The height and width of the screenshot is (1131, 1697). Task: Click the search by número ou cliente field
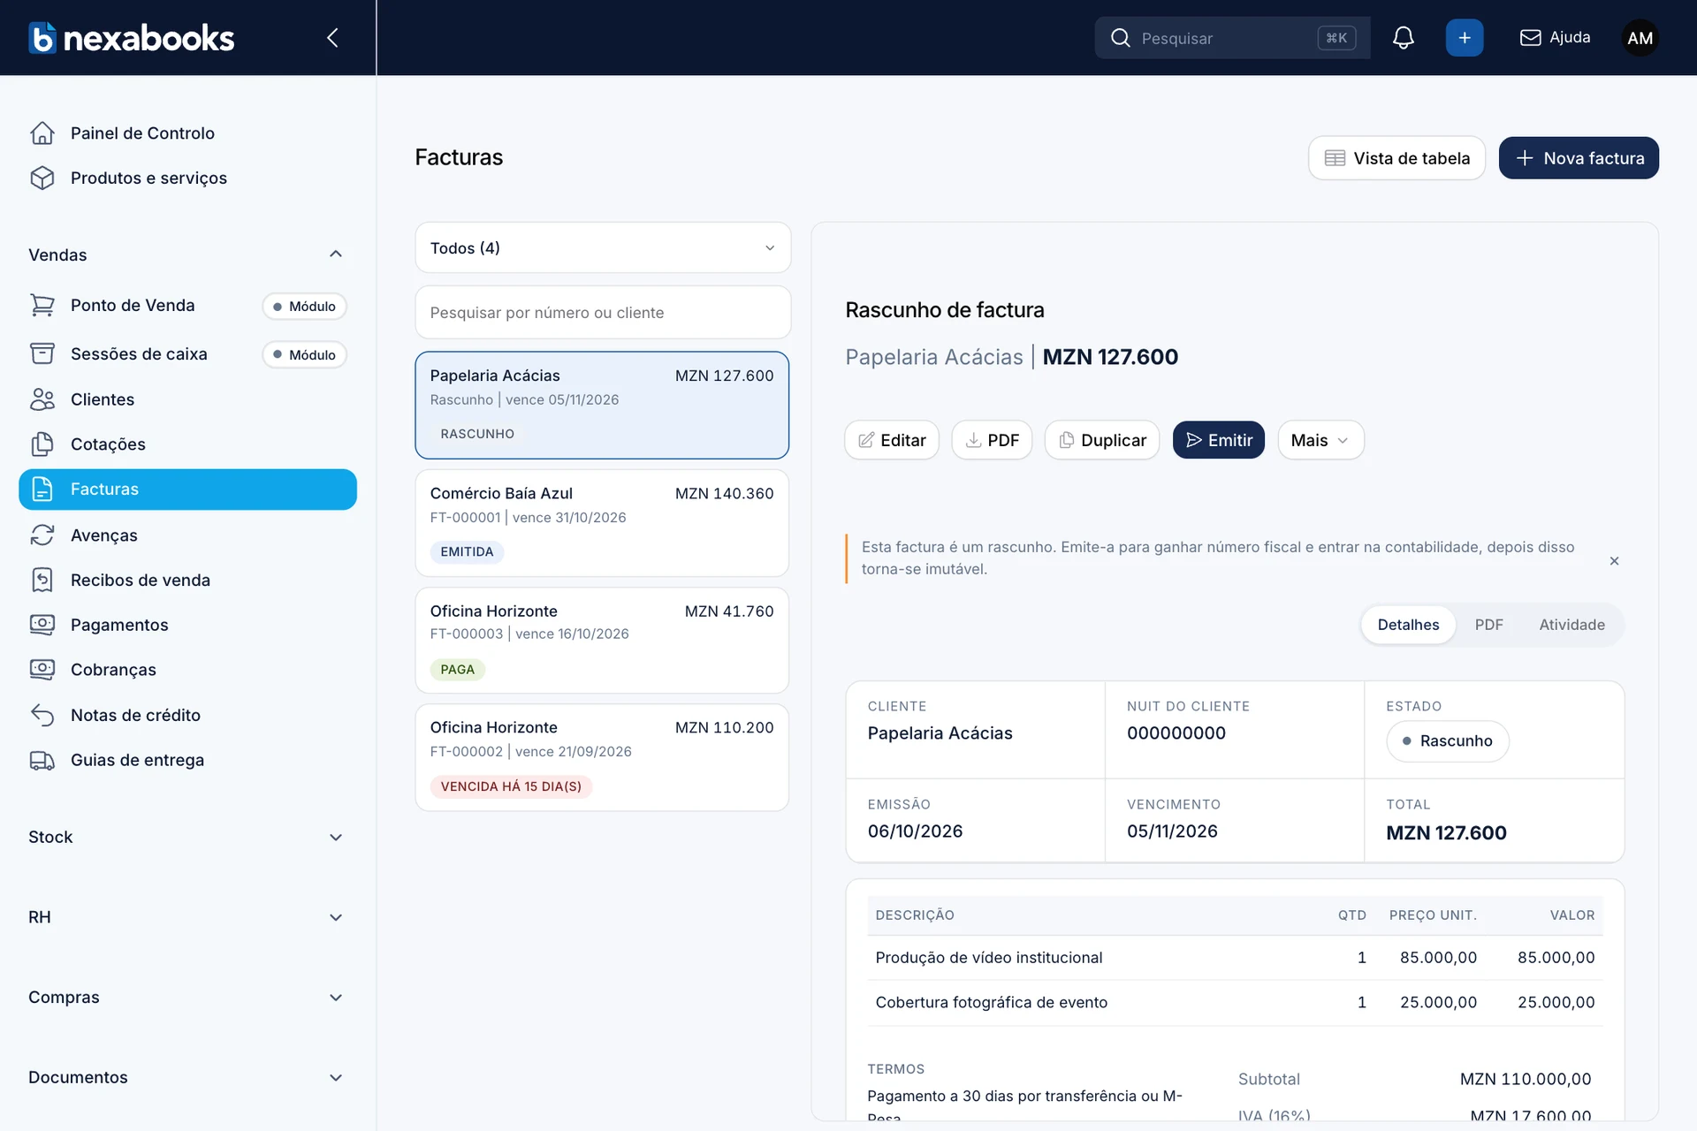[x=603, y=312]
